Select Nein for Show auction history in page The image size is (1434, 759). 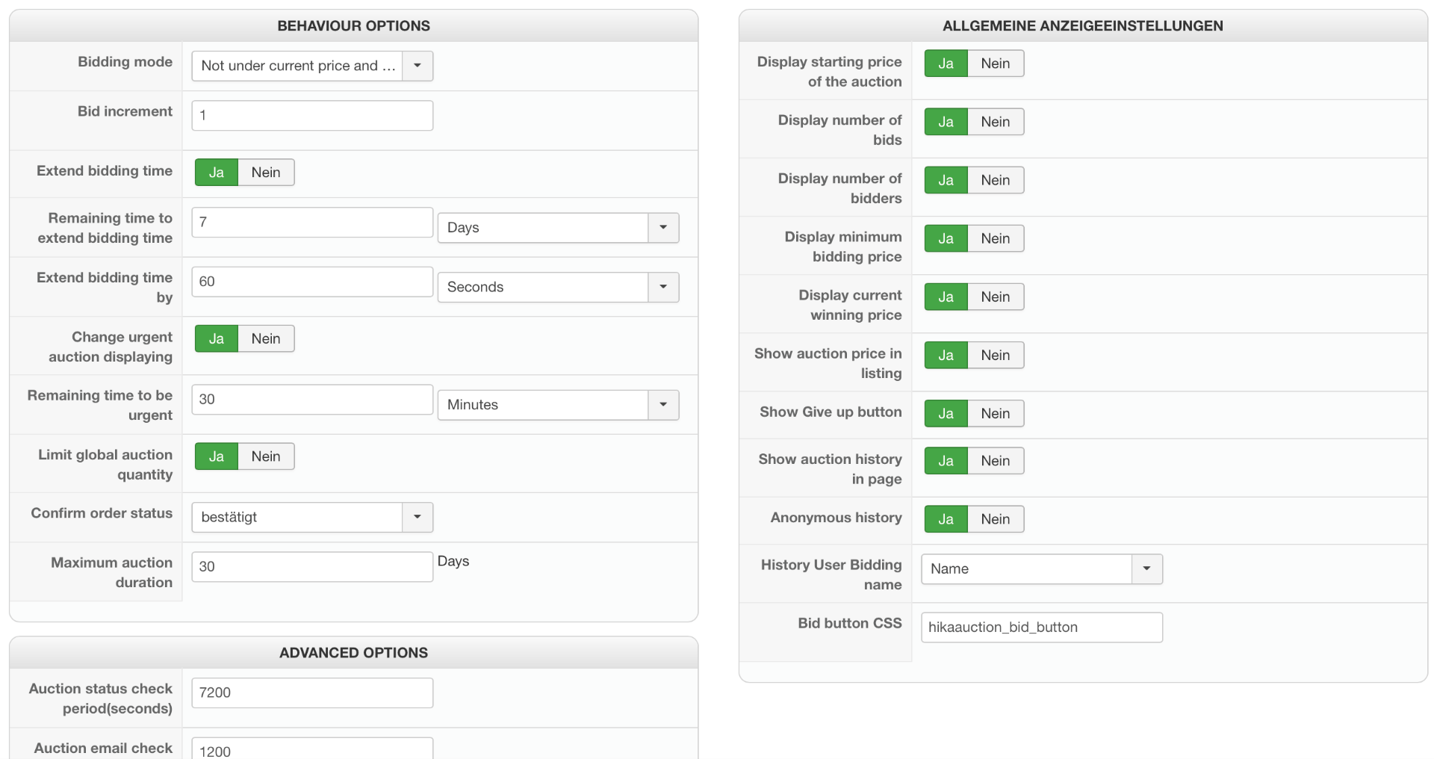tap(995, 461)
